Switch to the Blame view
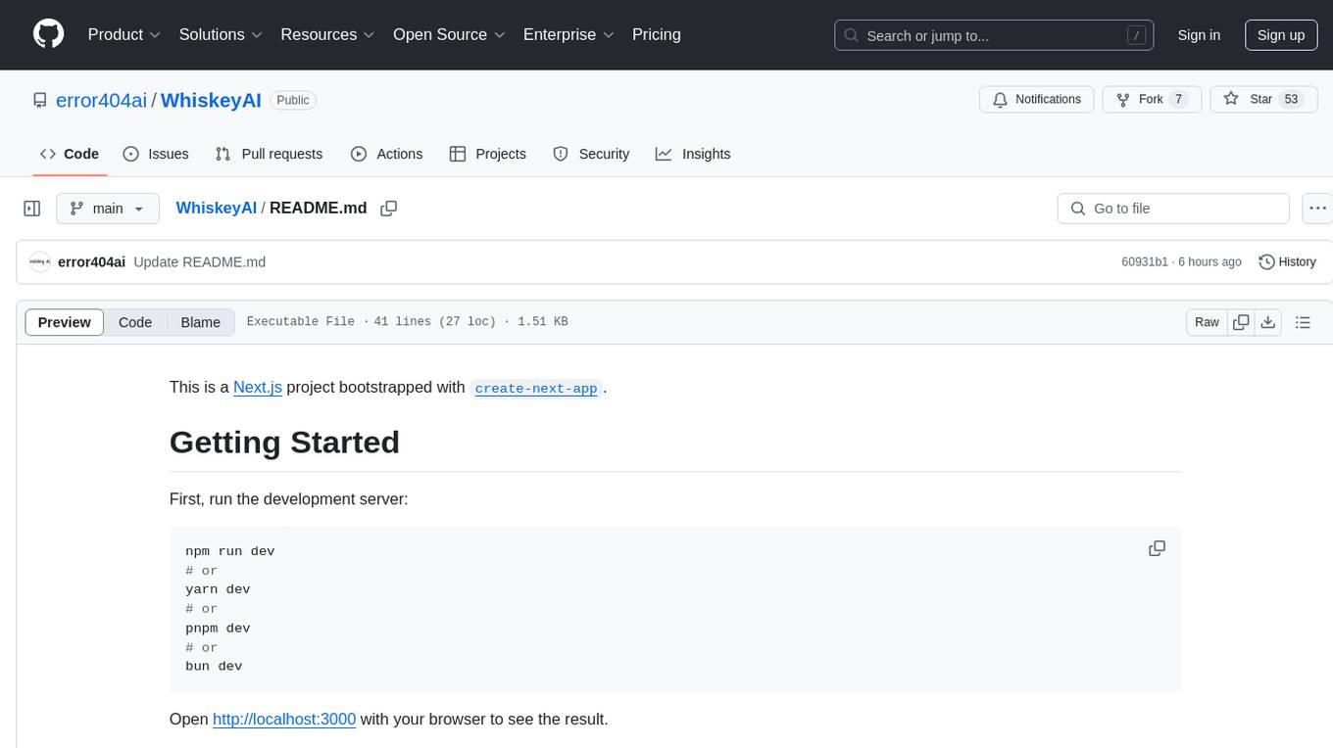The image size is (1333, 748). pos(201,322)
